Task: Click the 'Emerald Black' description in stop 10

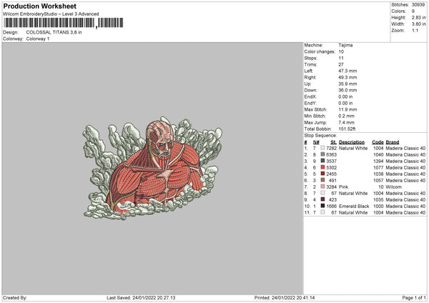Action: click(x=354, y=206)
